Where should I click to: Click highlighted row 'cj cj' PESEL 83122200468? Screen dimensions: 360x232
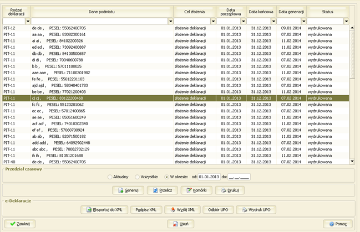coord(176,98)
